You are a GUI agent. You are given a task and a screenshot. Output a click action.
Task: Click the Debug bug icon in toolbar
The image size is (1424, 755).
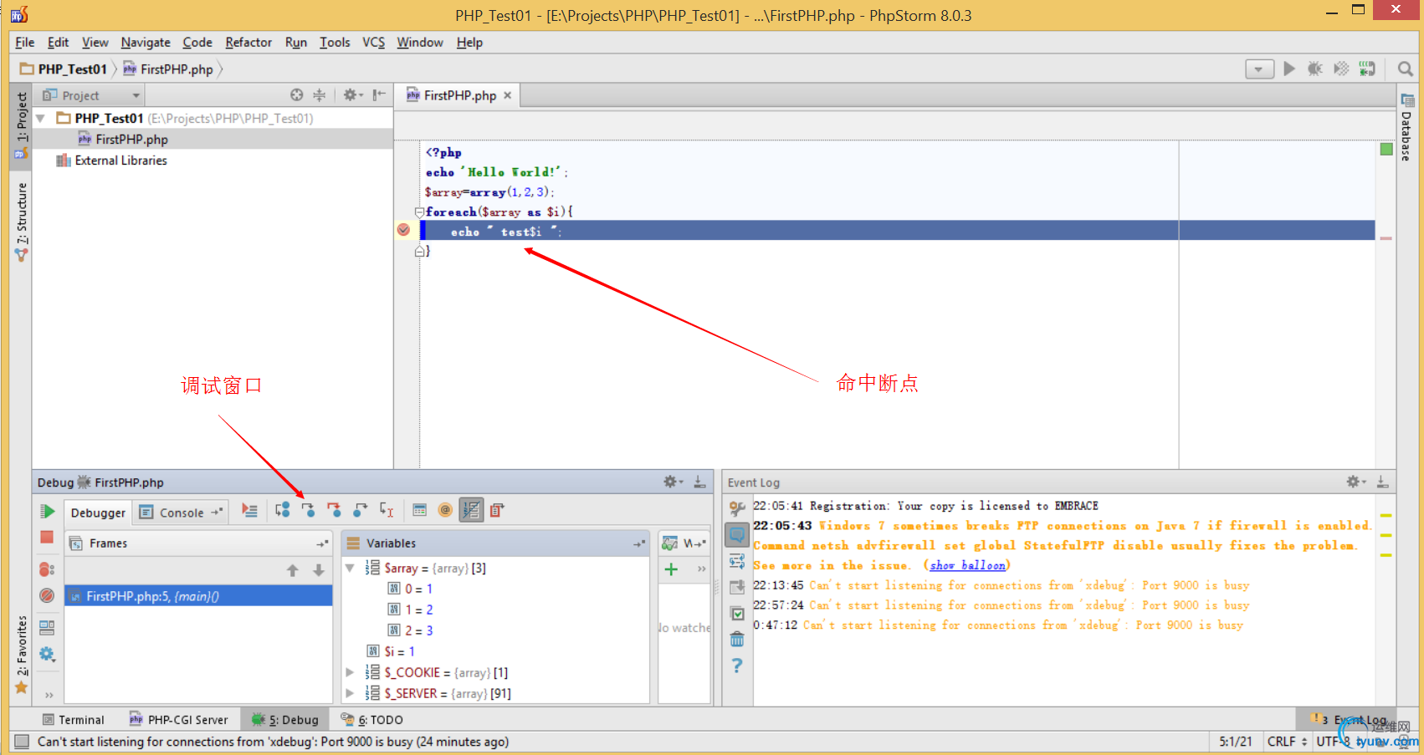(x=1315, y=69)
